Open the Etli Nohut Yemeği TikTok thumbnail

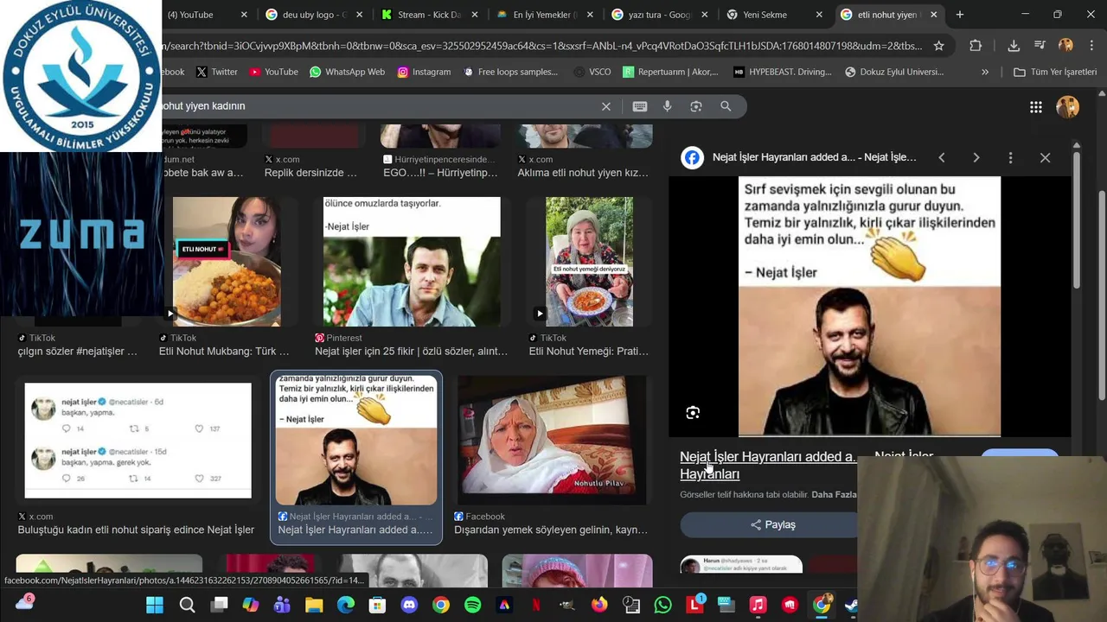589,262
